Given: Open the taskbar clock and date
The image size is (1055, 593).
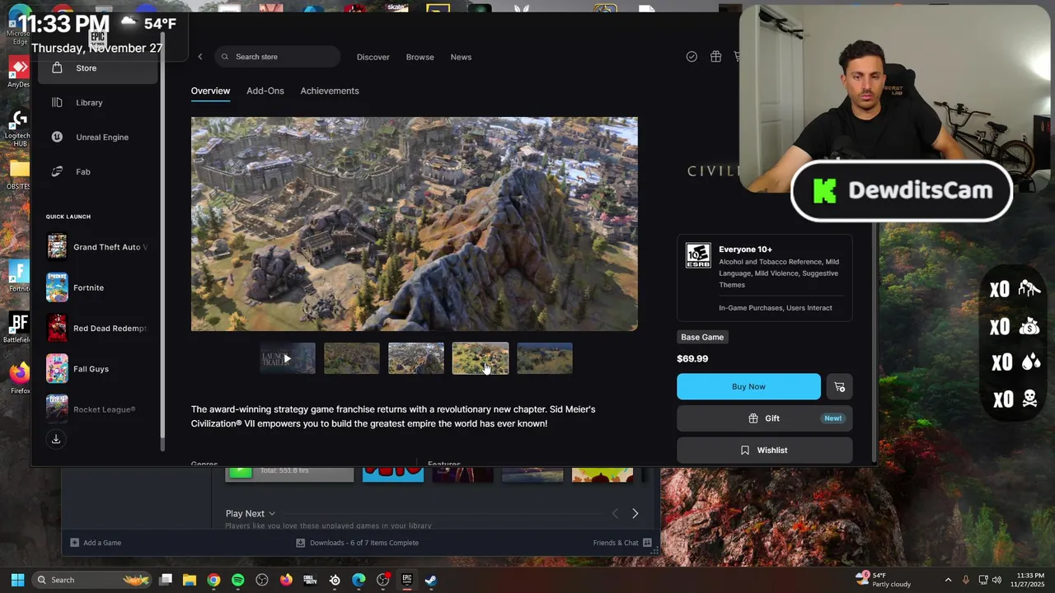Looking at the screenshot, I should pyautogui.click(x=1029, y=580).
